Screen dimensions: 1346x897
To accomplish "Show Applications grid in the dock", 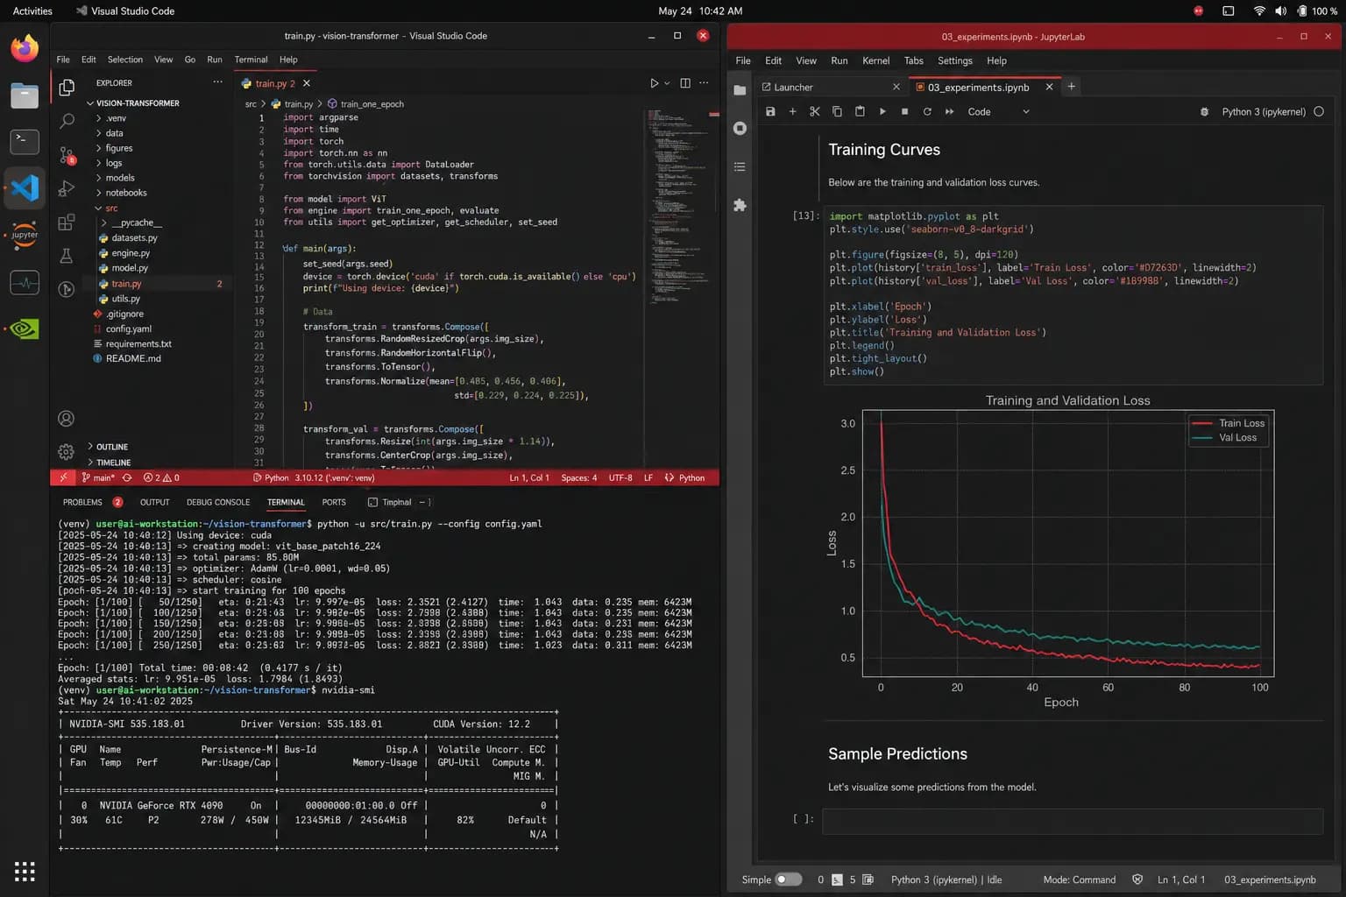I will [x=25, y=872].
